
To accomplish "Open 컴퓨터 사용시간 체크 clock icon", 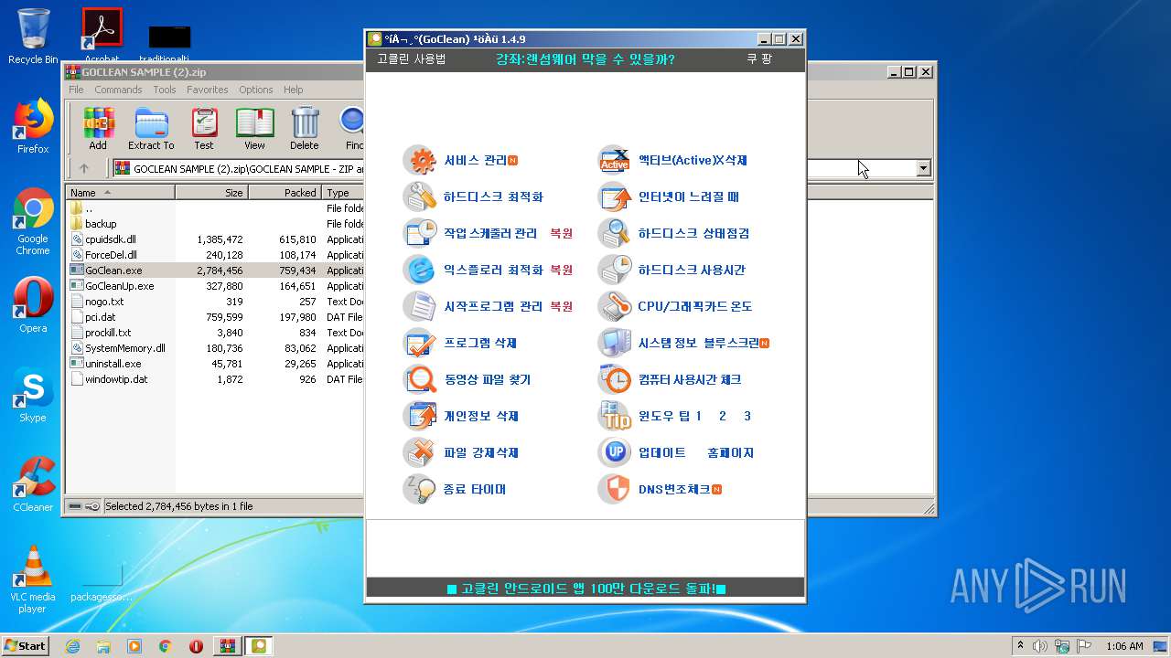I will pos(615,379).
